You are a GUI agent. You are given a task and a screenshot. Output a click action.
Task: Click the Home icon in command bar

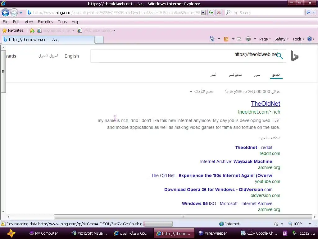[x=212, y=39]
